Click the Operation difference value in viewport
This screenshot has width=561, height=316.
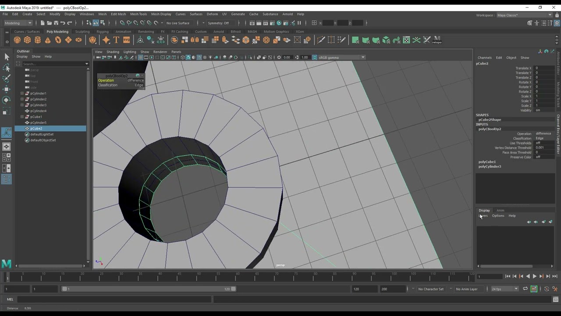135,80
